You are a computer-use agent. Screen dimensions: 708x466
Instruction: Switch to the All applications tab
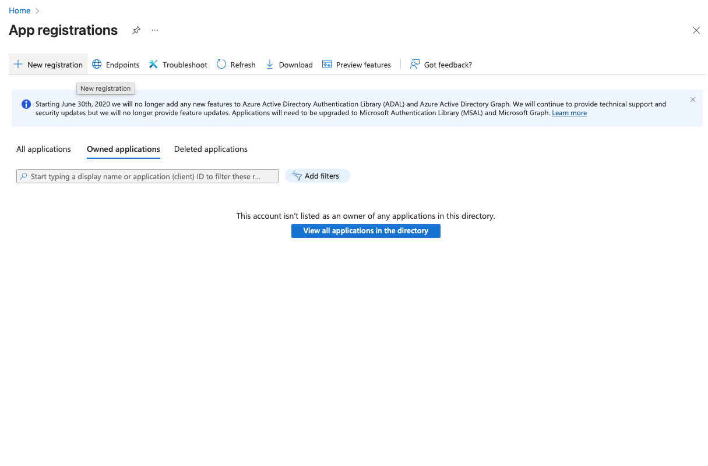click(44, 150)
